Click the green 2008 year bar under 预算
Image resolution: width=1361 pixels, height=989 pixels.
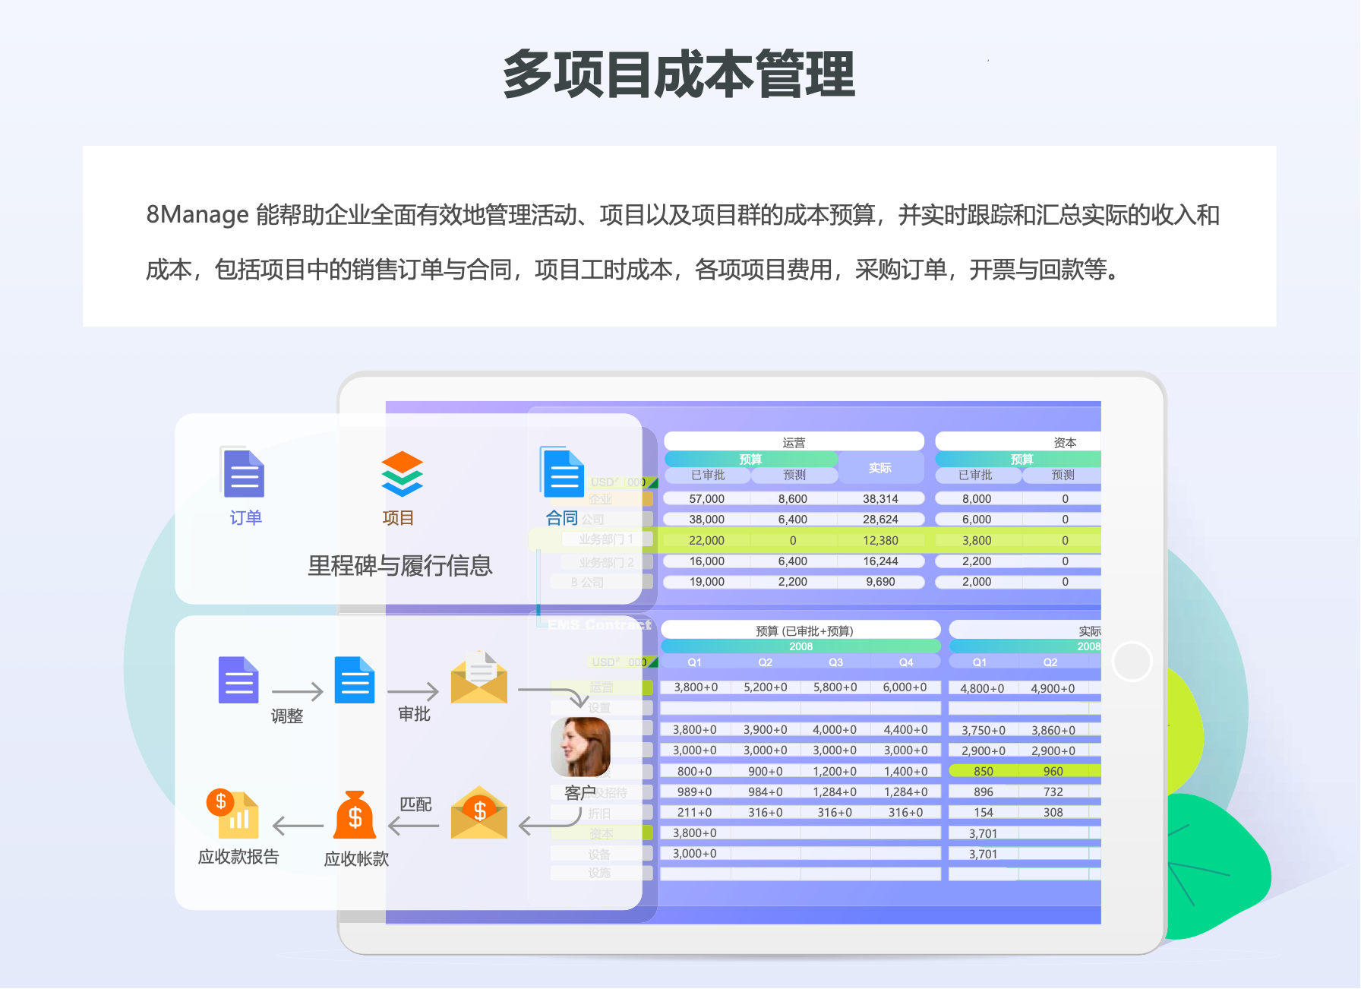click(x=800, y=646)
